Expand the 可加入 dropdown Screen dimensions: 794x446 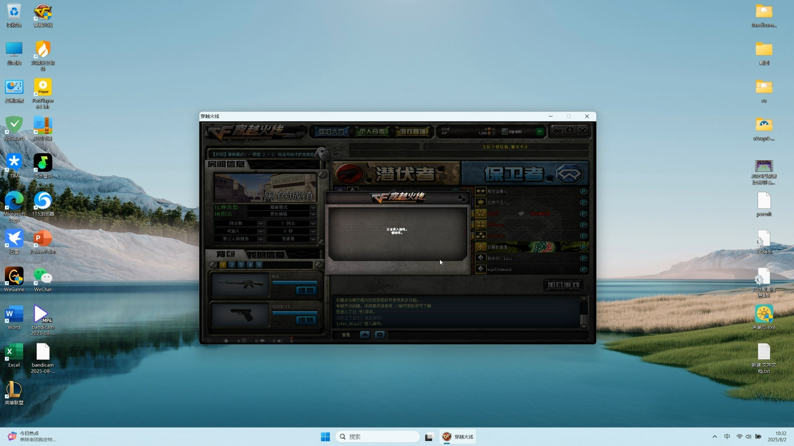point(261,231)
